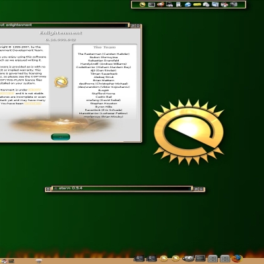Launch the terminal icon in the top launcher bar
264x264 pixels.
coord(152,5)
